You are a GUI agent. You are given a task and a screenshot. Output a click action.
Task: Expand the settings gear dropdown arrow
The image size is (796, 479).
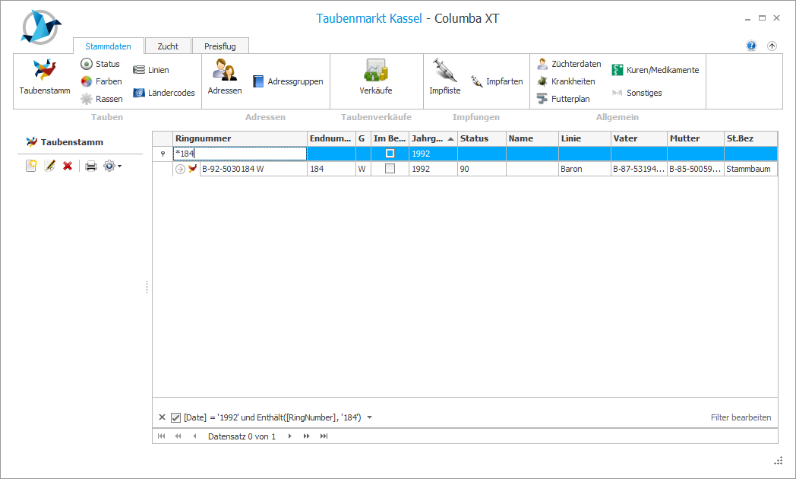119,166
